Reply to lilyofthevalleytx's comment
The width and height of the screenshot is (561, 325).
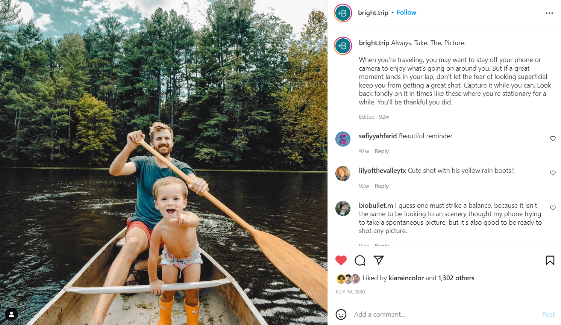point(382,186)
